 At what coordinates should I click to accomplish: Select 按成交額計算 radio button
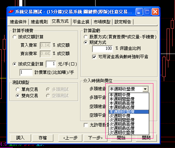coord(15,37)
